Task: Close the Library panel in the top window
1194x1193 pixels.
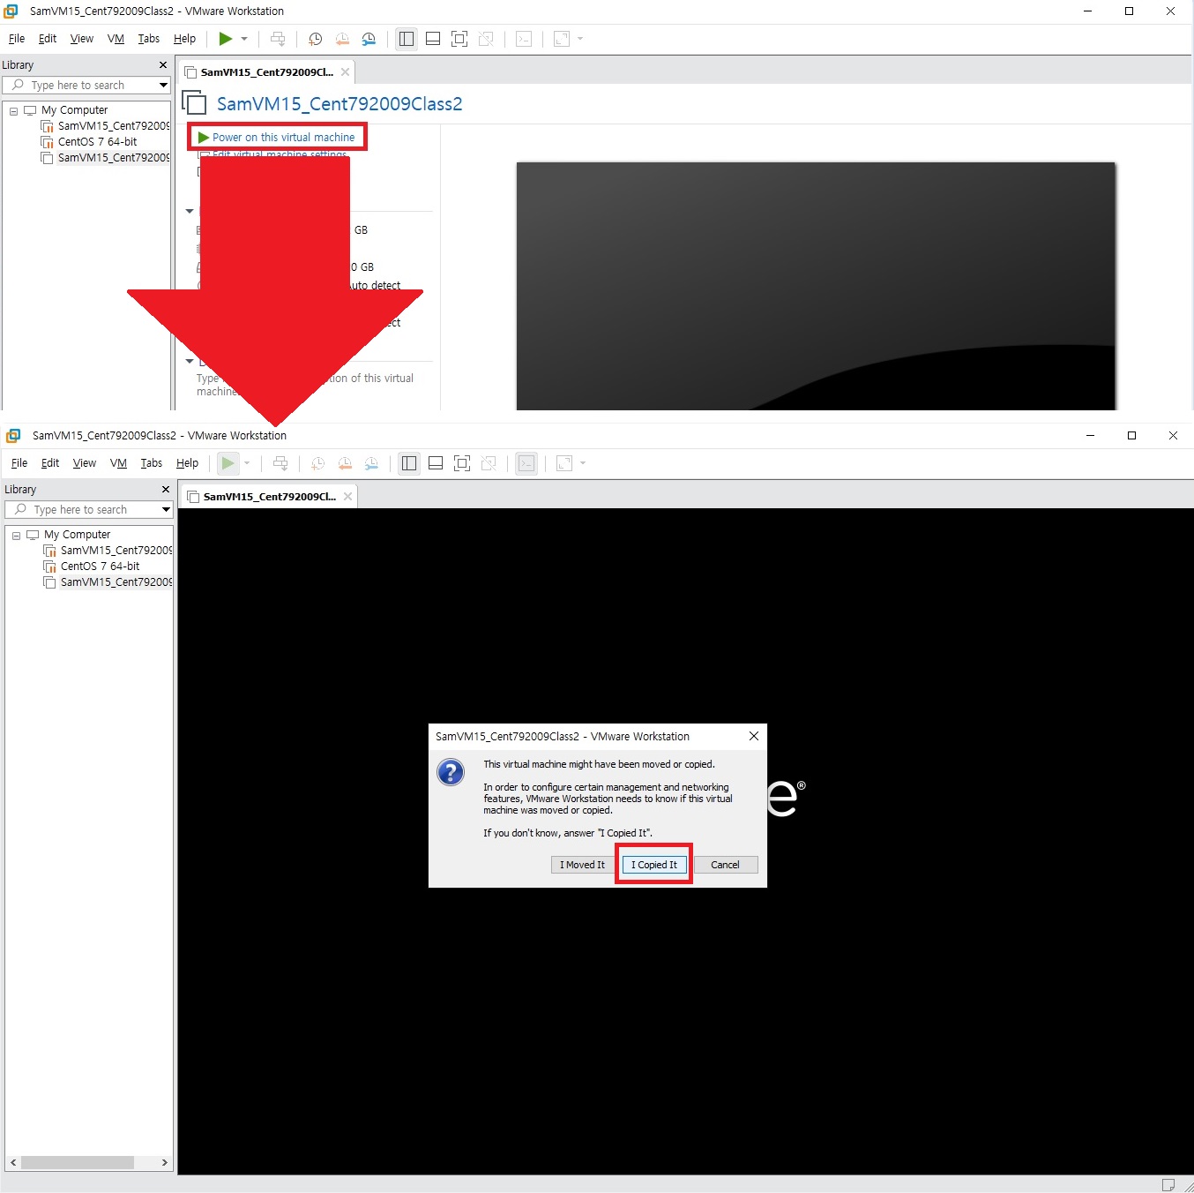Action: (163, 65)
